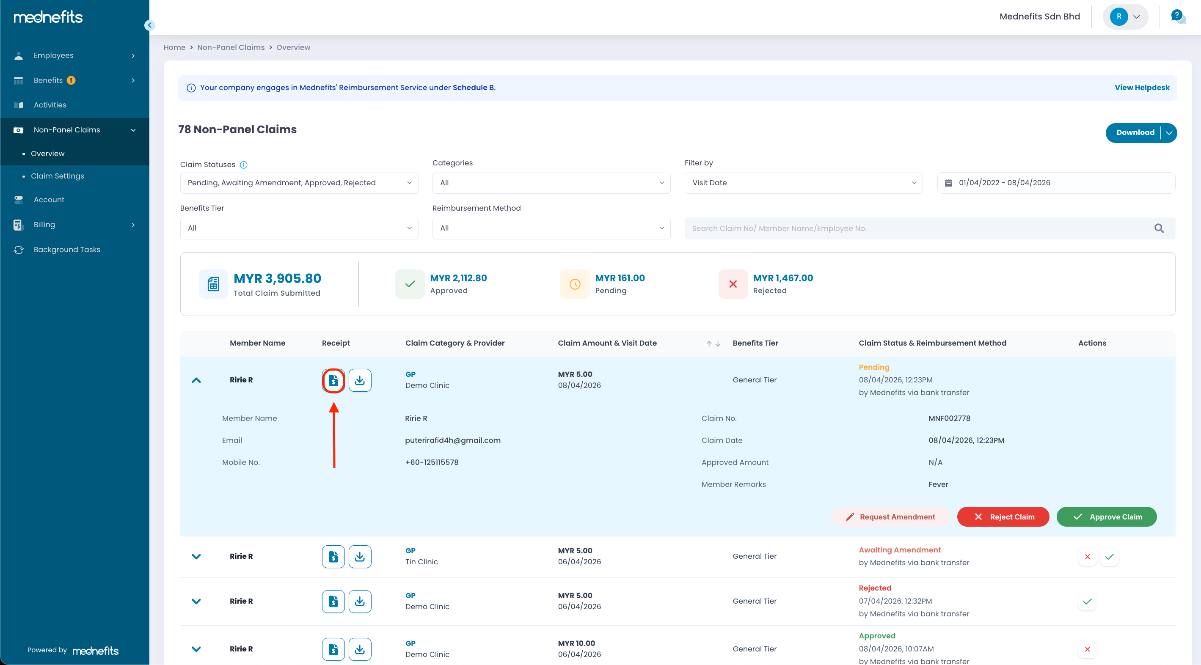1201x665 pixels.
Task: Click the collapse sidebar arrow icon
Action: pos(150,25)
